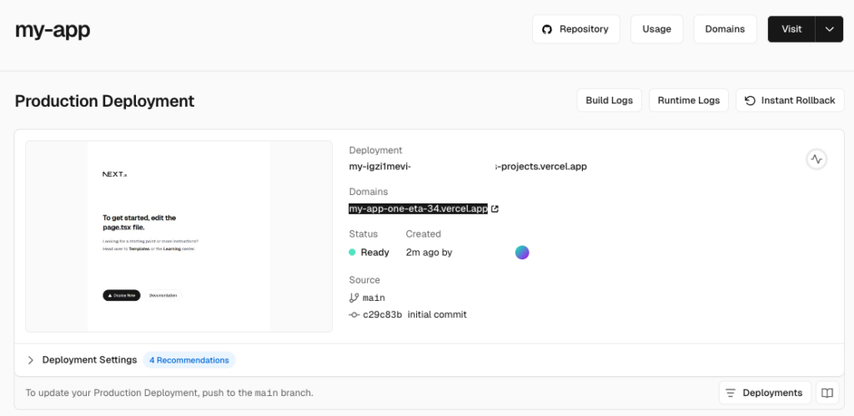Image resolution: width=854 pixels, height=416 pixels.
Task: Click the commit icon beside c29c83b
Action: (x=354, y=315)
